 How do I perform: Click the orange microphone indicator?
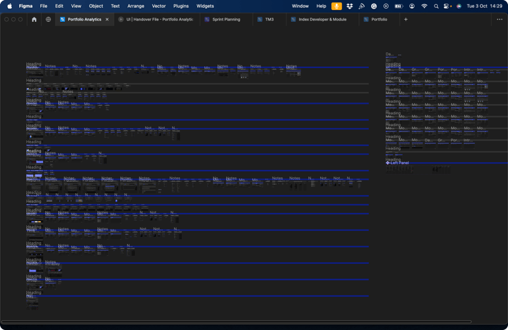click(337, 6)
